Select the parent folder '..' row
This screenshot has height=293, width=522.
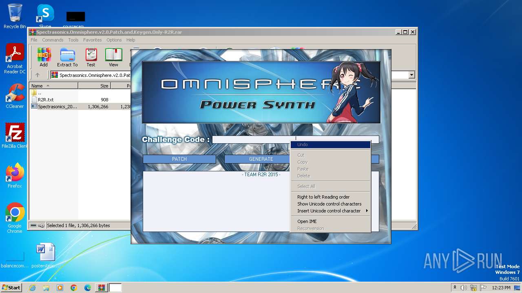[x=80, y=93]
